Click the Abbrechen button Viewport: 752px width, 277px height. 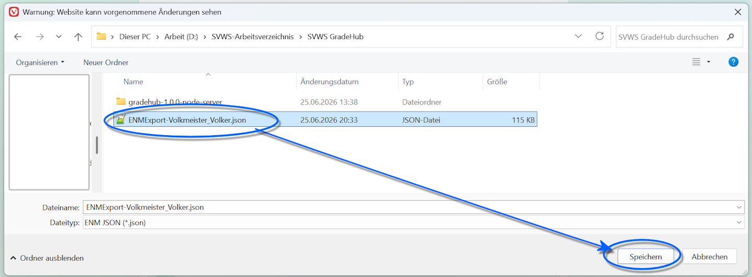709,257
